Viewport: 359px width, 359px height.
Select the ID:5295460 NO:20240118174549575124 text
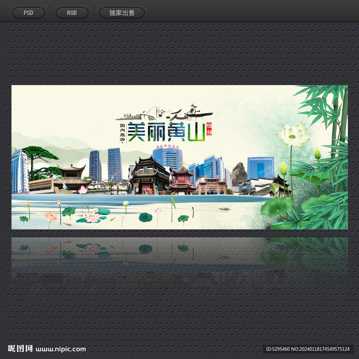pyautogui.click(x=308, y=349)
